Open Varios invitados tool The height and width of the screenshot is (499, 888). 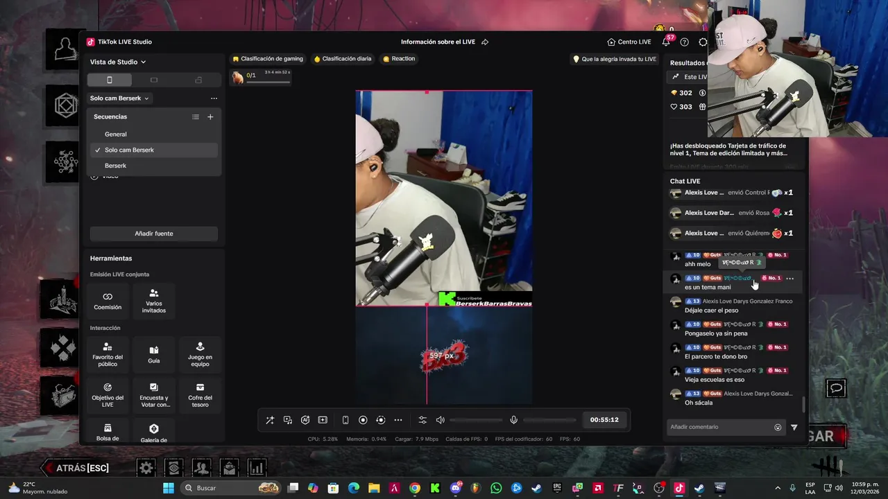[x=154, y=301]
